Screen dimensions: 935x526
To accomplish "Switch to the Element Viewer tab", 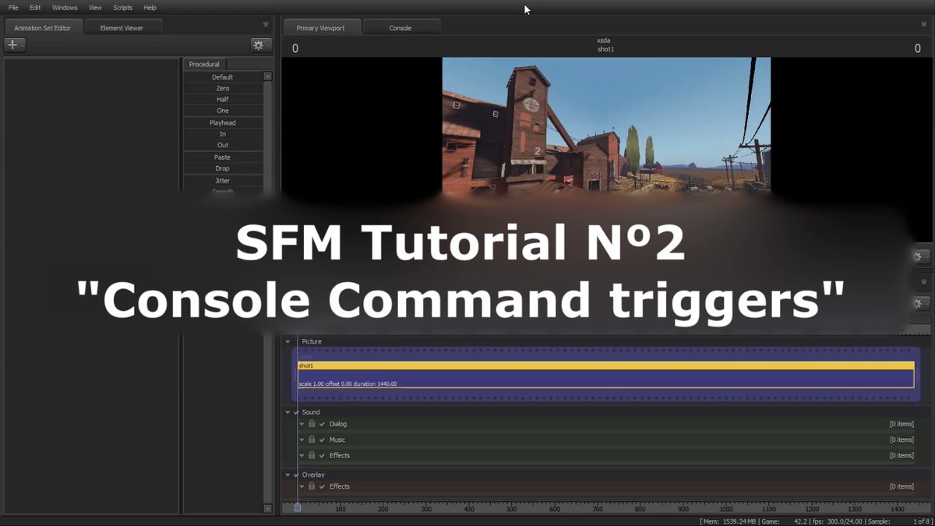I will tap(122, 26).
